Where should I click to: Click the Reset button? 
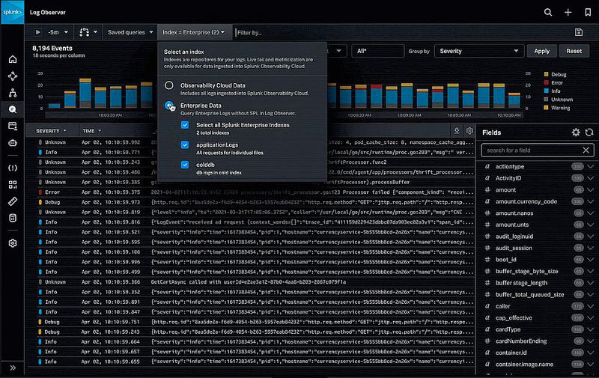574,51
